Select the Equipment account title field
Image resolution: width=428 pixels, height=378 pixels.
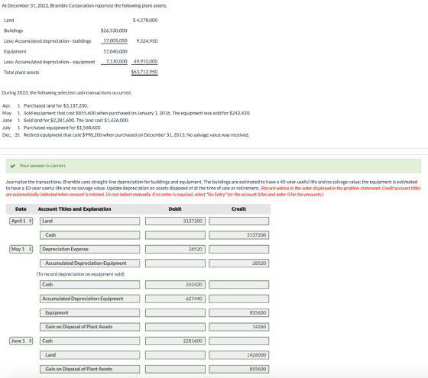click(x=90, y=313)
